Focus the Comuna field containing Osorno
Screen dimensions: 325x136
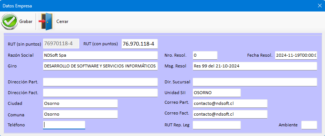pyautogui.click(x=80, y=114)
